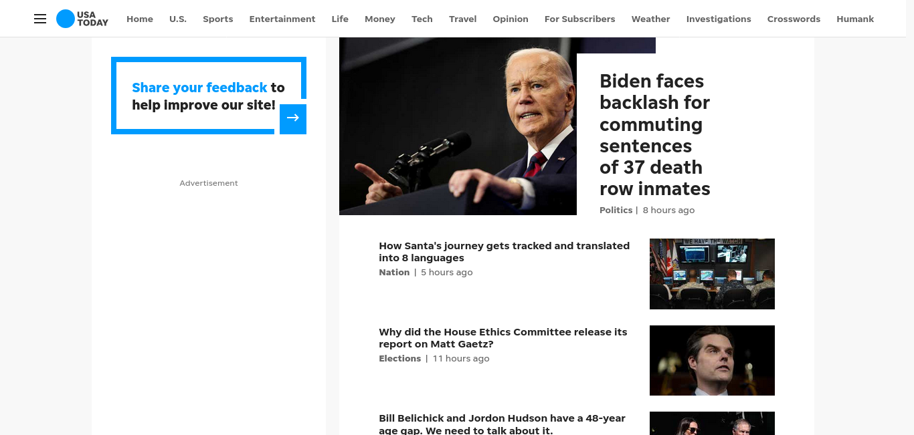Open the Crosswords page
The image size is (914, 435).
point(794,19)
